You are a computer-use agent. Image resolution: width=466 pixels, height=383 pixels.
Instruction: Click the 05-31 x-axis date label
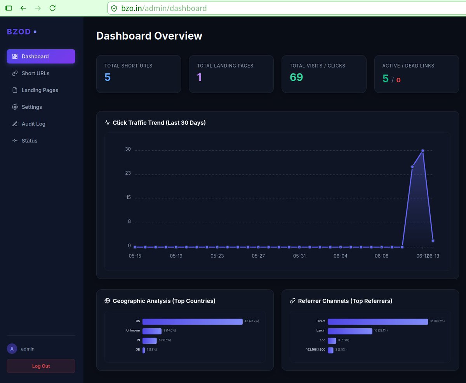[299, 256]
